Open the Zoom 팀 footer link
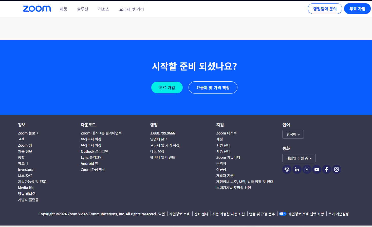 [25, 145]
